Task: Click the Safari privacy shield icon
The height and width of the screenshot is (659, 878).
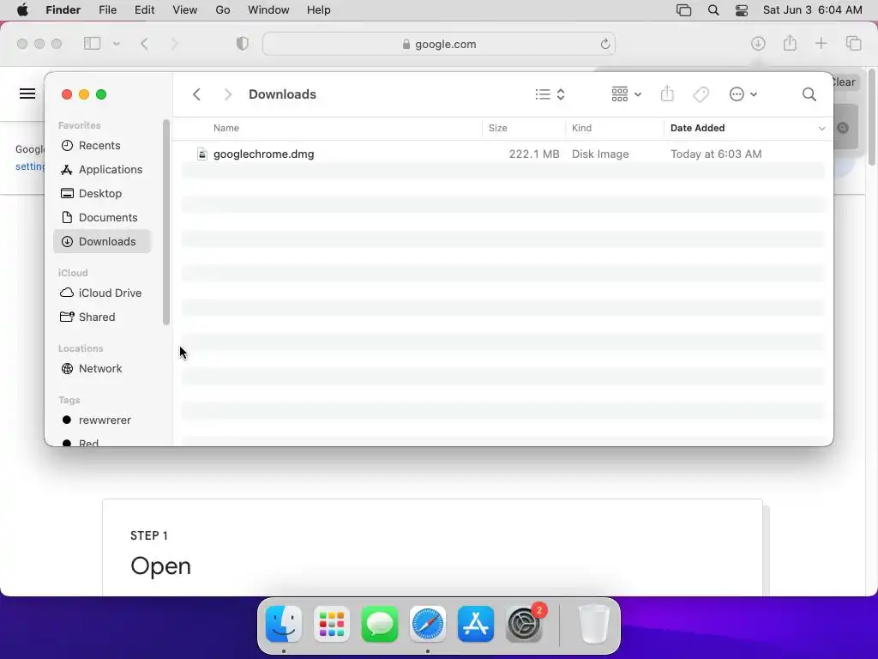Action: pos(242,44)
